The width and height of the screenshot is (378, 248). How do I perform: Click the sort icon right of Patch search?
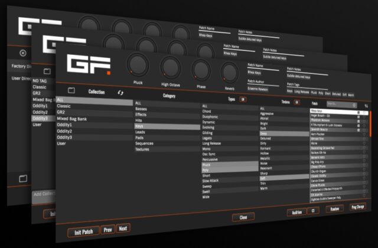click(x=366, y=106)
